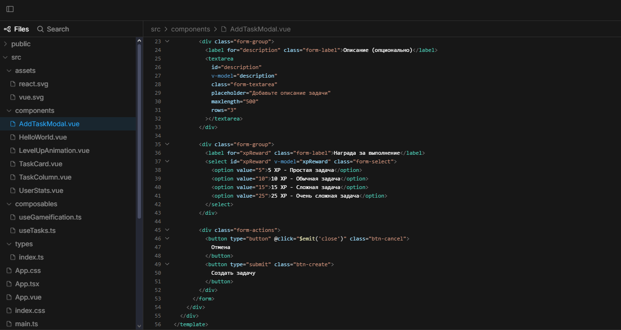Viewport: 621px width, 330px height.
Task: Click the src breadcrumb
Action: point(156,29)
